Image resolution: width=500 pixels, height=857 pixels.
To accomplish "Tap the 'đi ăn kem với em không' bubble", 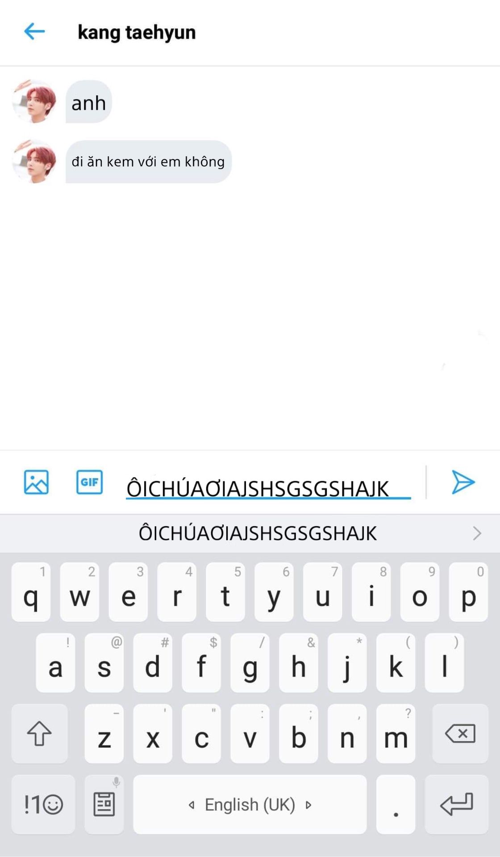I will [149, 162].
